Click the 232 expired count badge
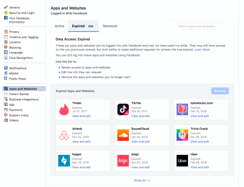This screenshot has height=187, width=244. (x=91, y=26)
